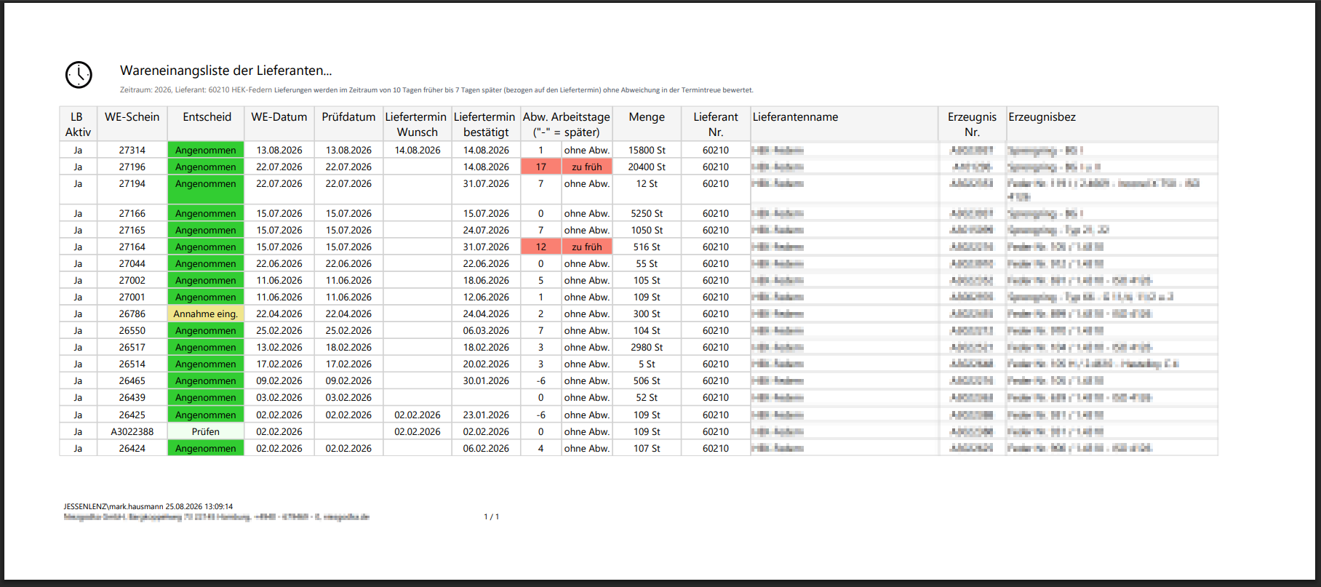Click the red deviation cell showing 12
This screenshot has height=587, width=1321.
(x=541, y=247)
